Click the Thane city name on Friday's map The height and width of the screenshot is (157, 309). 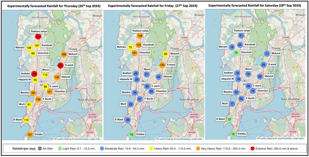point(174,48)
